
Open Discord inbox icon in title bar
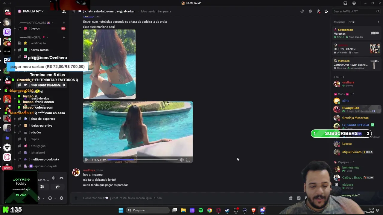click(x=345, y=3)
